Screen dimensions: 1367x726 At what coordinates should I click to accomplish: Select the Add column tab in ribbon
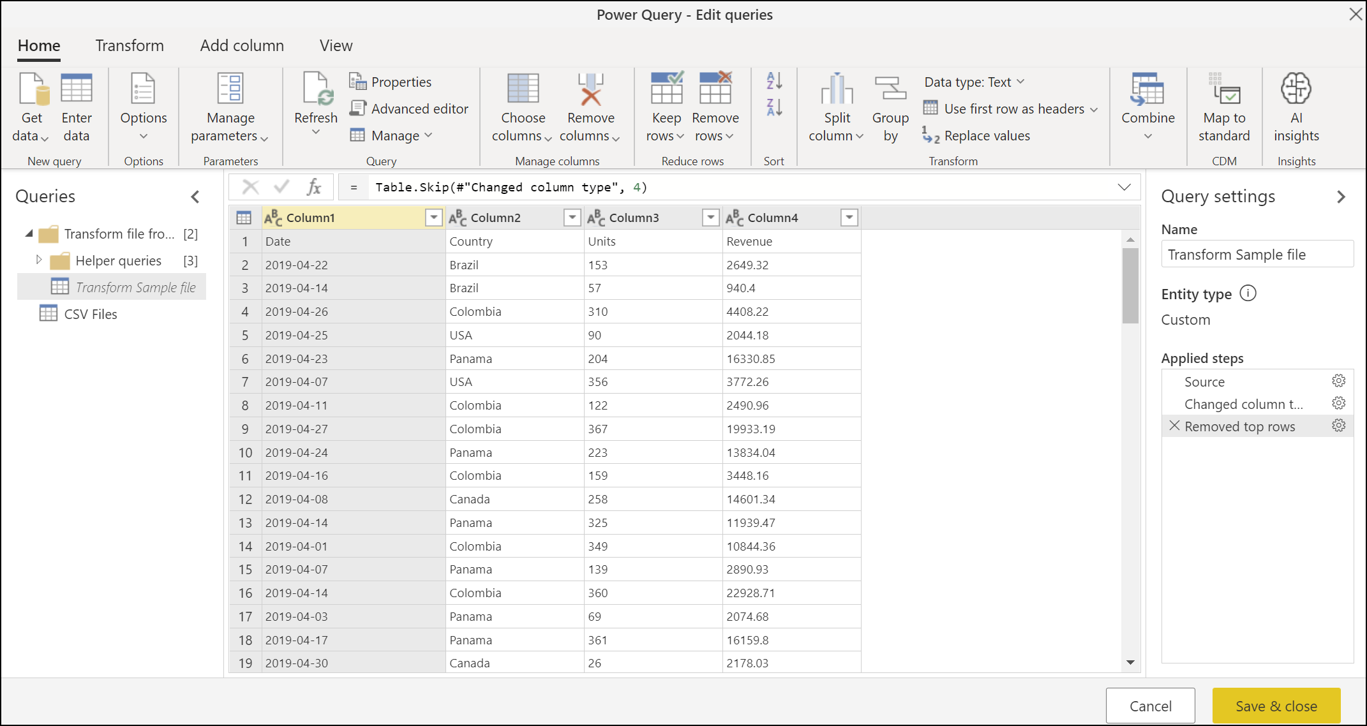[x=243, y=44]
